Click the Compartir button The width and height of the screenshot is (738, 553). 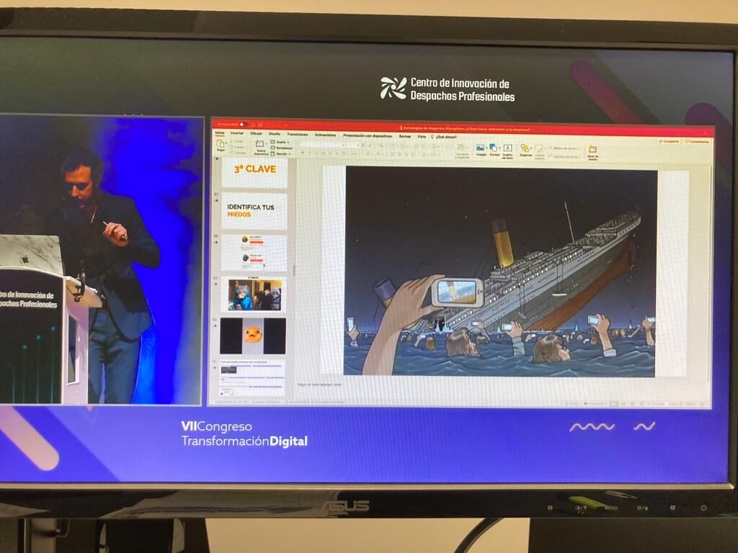669,141
